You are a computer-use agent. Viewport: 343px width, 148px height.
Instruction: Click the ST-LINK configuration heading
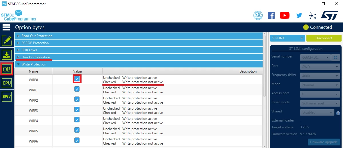(306, 49)
